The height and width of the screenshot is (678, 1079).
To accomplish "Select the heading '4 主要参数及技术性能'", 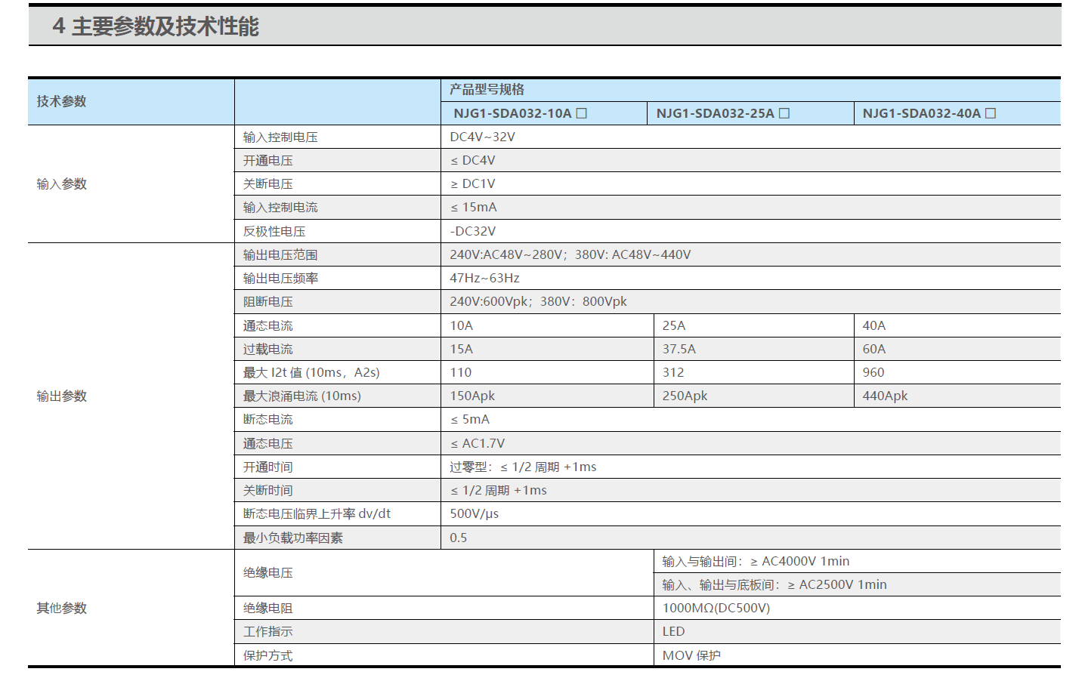I will (156, 26).
